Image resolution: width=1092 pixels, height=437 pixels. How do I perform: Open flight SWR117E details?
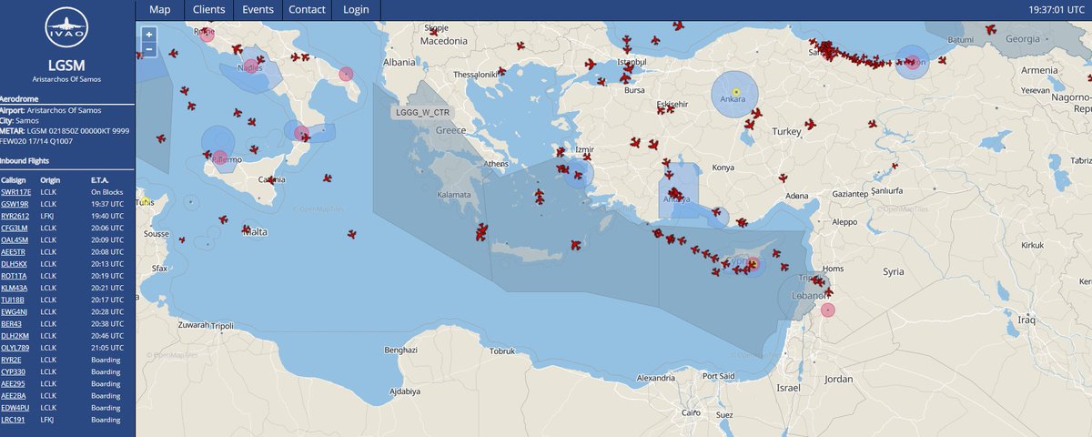tap(16, 192)
